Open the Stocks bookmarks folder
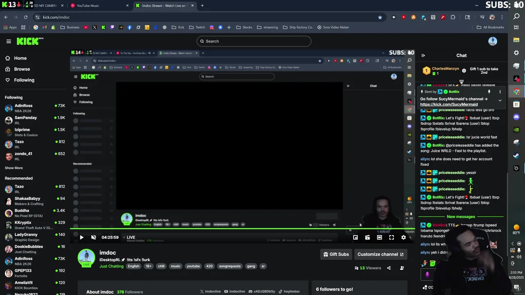The image size is (525, 295). pos(244,27)
